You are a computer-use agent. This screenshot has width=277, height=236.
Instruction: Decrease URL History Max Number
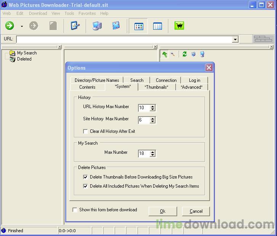[152, 109]
